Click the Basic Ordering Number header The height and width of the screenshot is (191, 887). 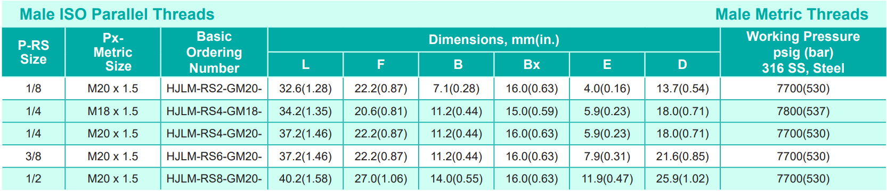[214, 52]
